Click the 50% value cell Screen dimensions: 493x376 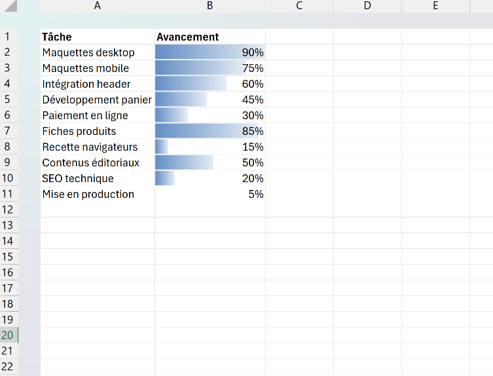point(210,162)
